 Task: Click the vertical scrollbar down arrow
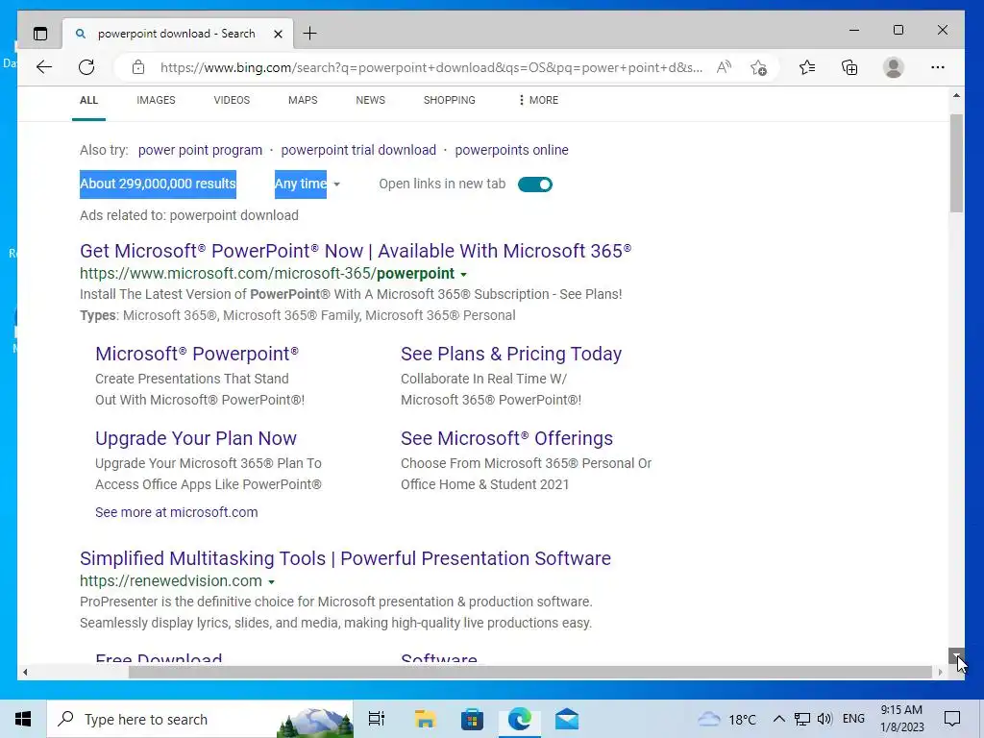pos(956,655)
